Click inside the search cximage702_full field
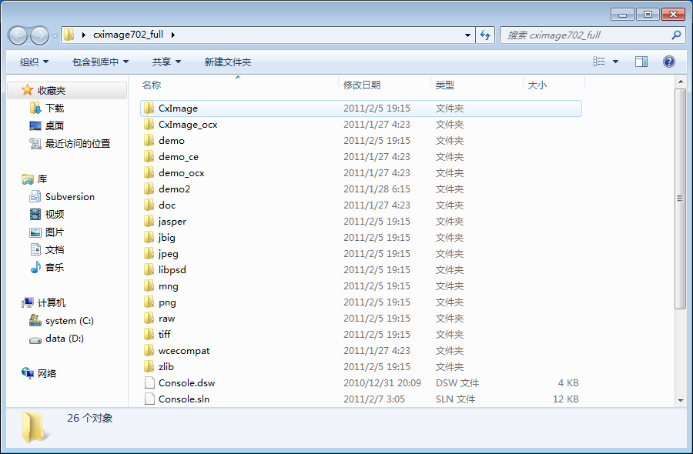The height and width of the screenshot is (454, 693). tap(585, 35)
